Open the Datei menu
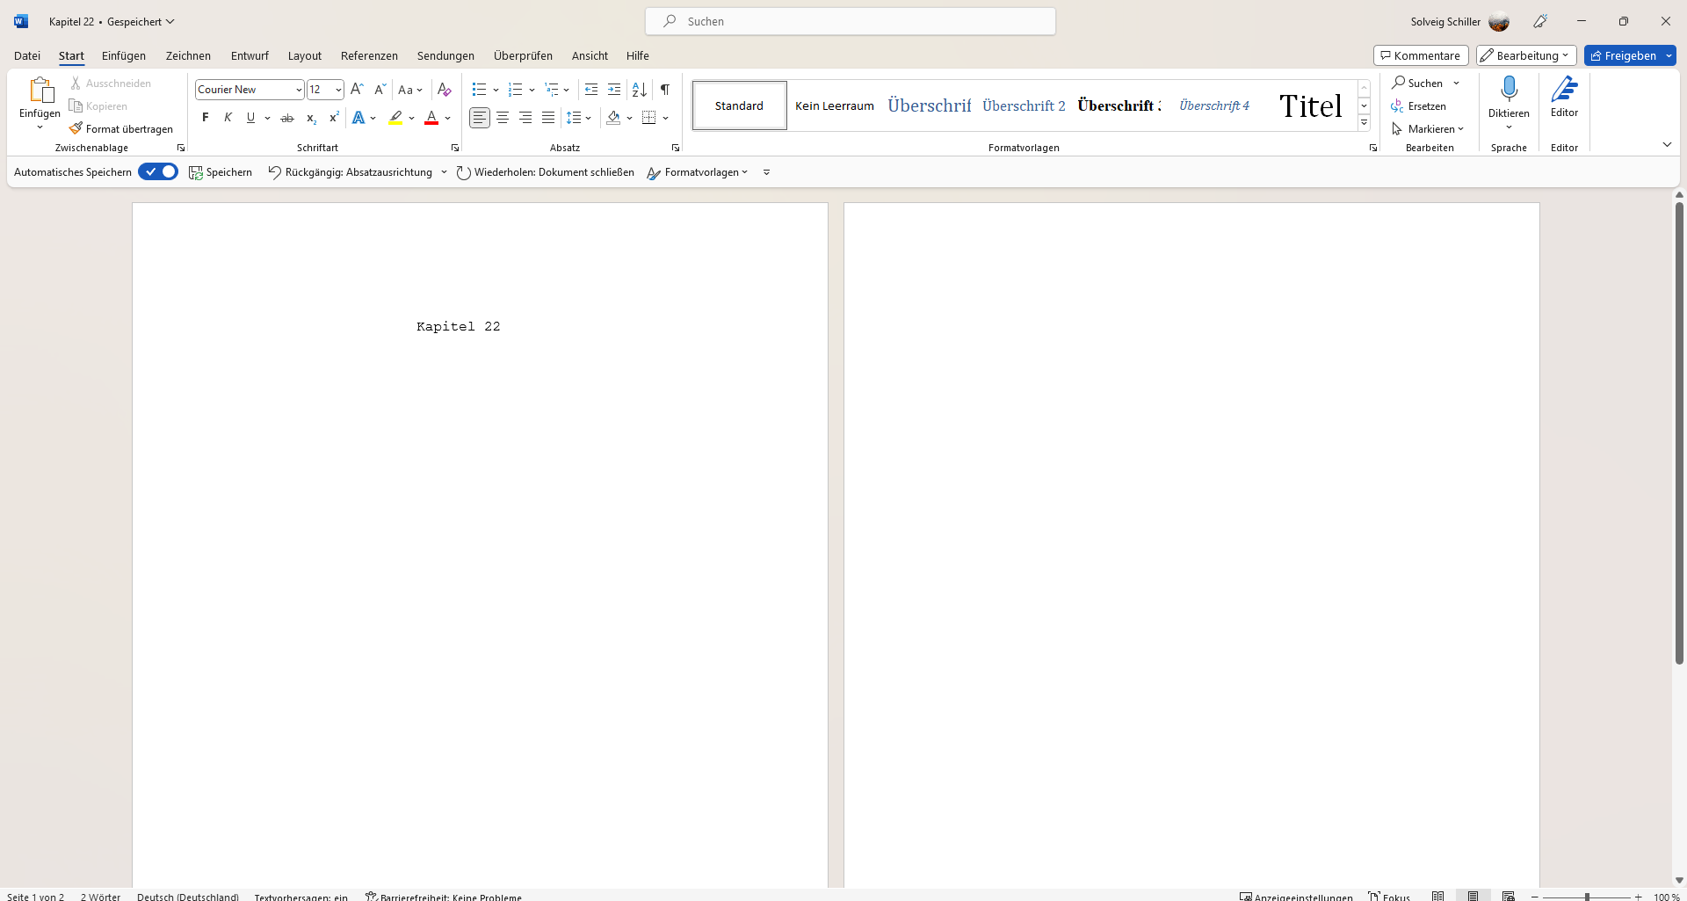1687x901 pixels. pos(27,55)
